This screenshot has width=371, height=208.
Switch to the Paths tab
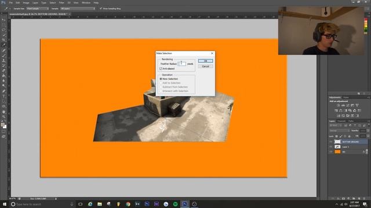(351, 121)
